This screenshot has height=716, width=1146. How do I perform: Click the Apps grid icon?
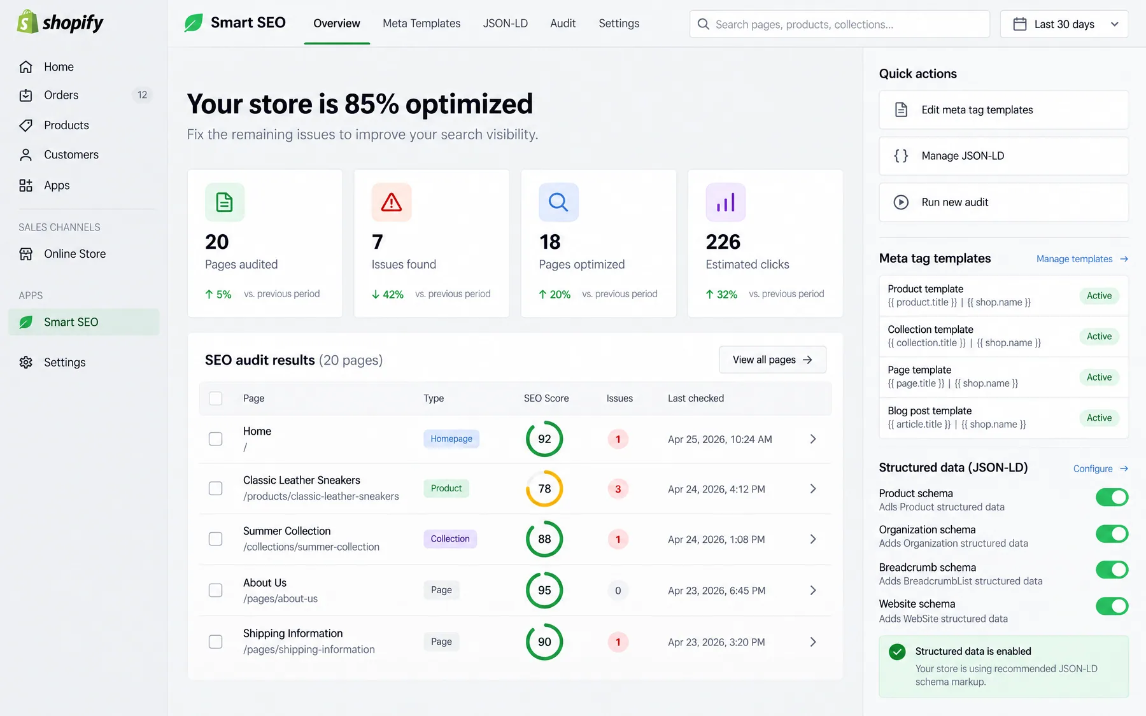(x=25, y=185)
